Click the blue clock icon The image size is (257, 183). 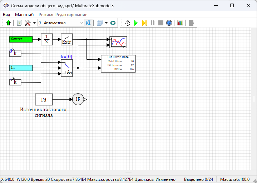point(169,23)
